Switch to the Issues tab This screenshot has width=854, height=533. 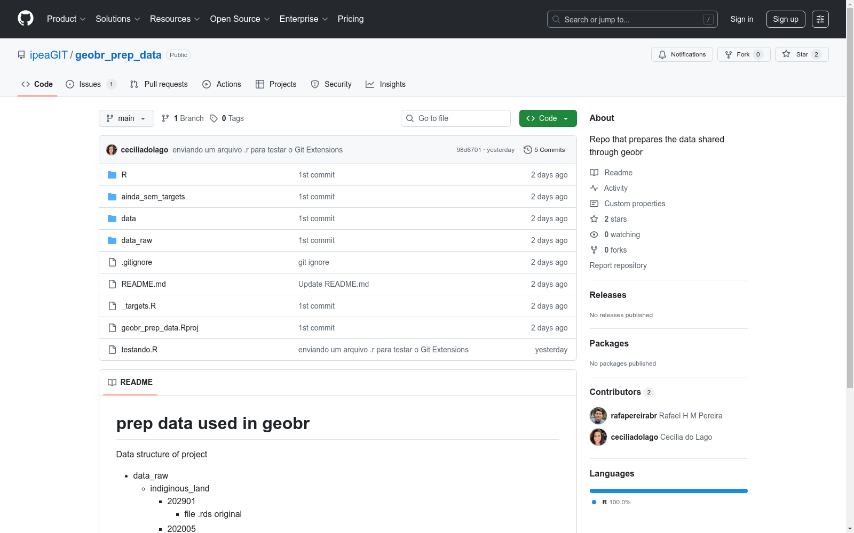click(x=91, y=84)
